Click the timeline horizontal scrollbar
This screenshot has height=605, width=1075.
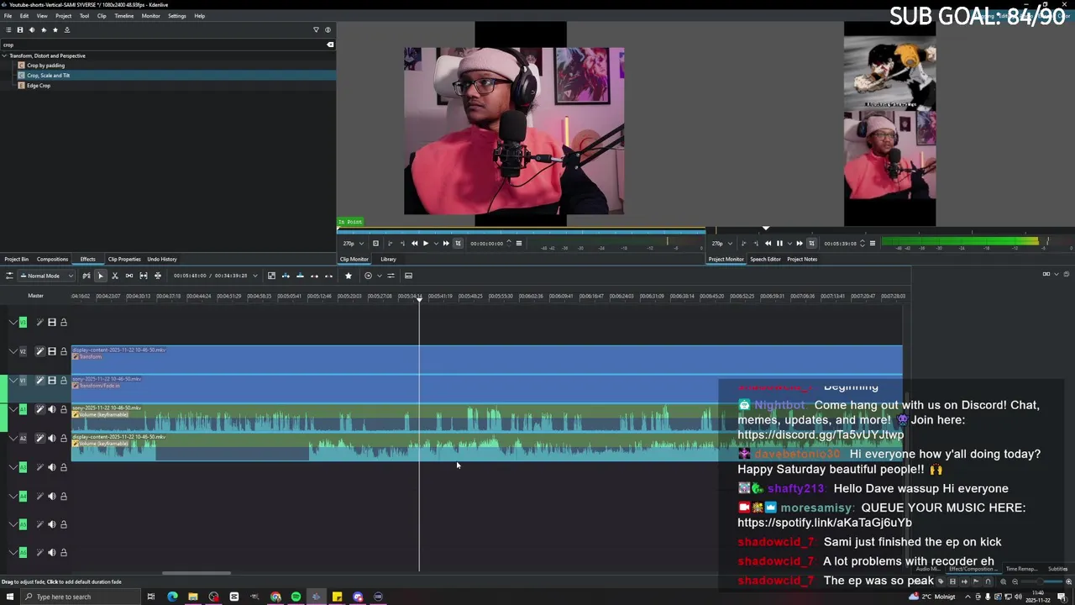coord(197,574)
